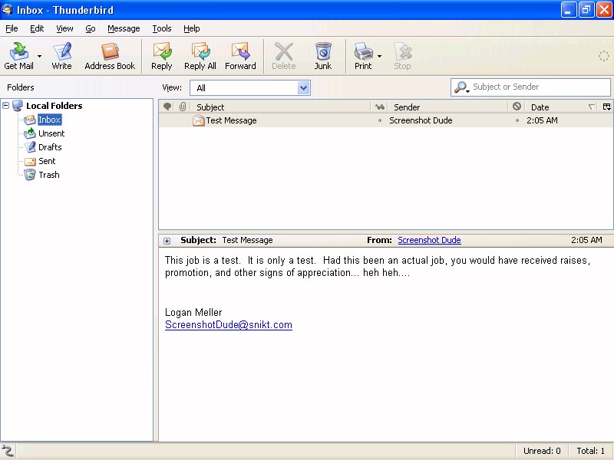Image resolution: width=614 pixels, height=460 pixels.
Task: Mark the message as Junk
Action: click(x=323, y=56)
